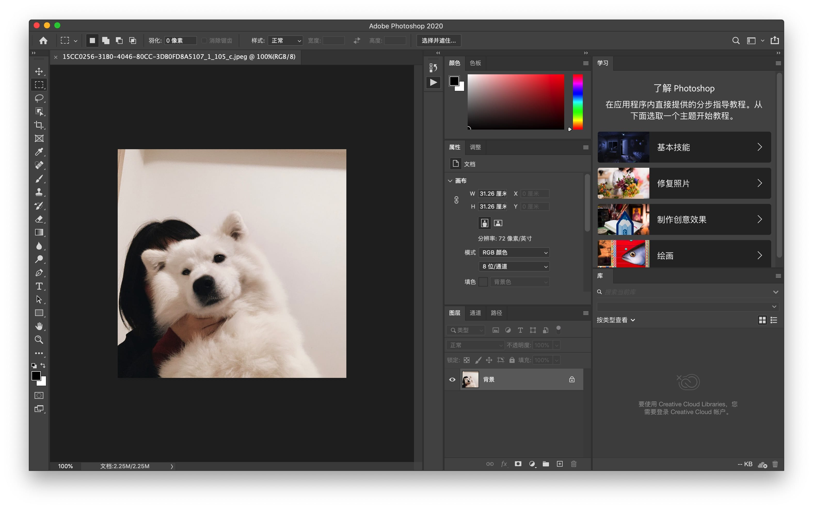Choose the Clone Stamp tool
This screenshot has width=813, height=509.
pos(39,192)
